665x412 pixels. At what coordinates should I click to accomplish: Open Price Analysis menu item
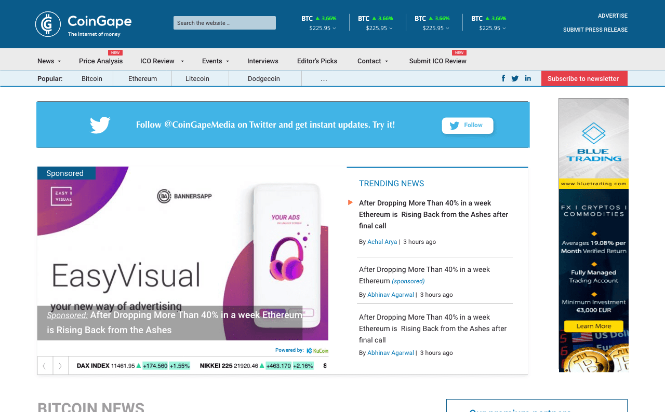(101, 61)
